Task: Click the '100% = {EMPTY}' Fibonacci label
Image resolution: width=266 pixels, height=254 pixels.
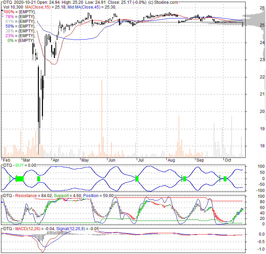Action: [x=19, y=12]
